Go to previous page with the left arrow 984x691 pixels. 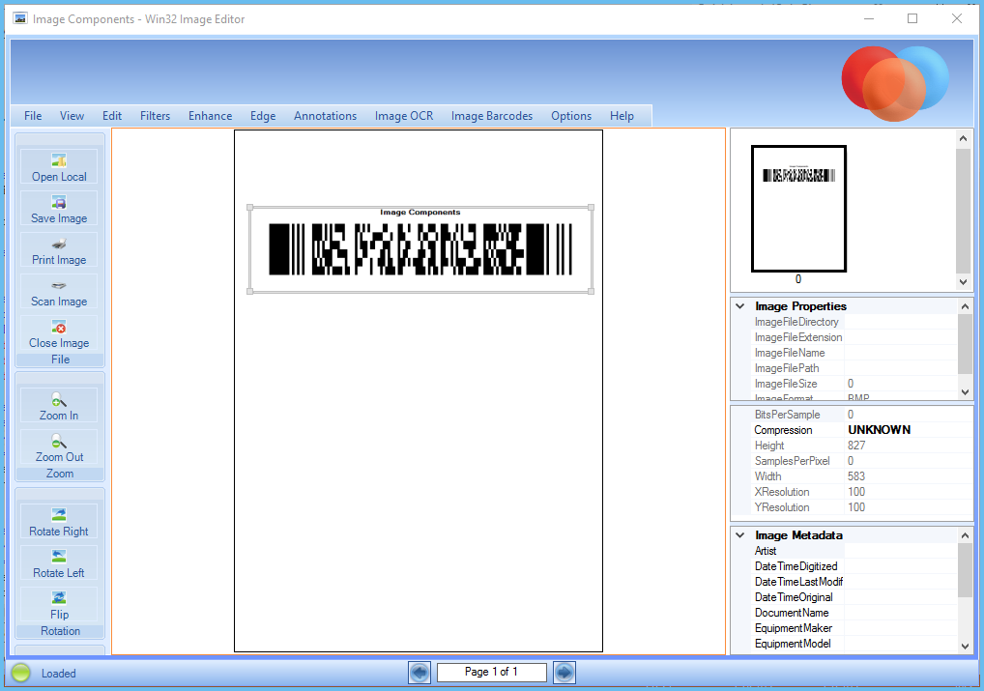point(420,673)
